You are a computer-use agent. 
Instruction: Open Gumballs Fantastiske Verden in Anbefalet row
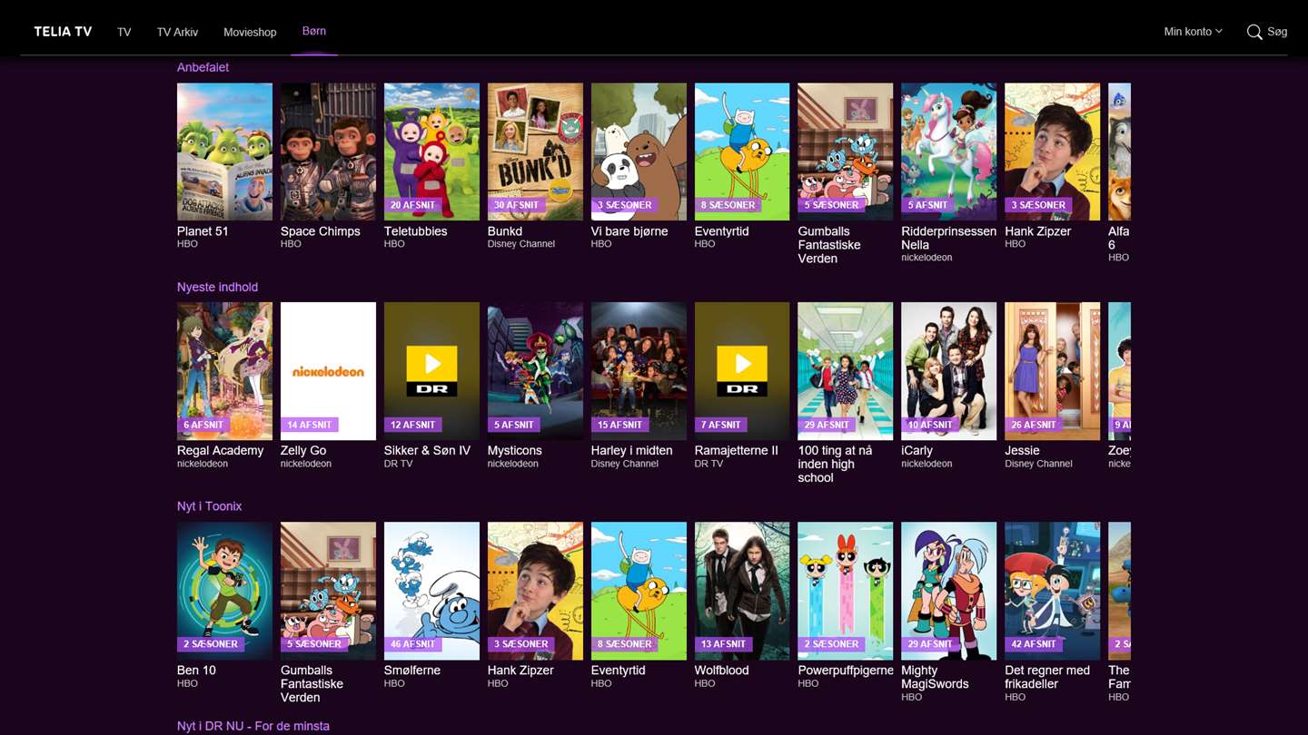click(x=846, y=152)
